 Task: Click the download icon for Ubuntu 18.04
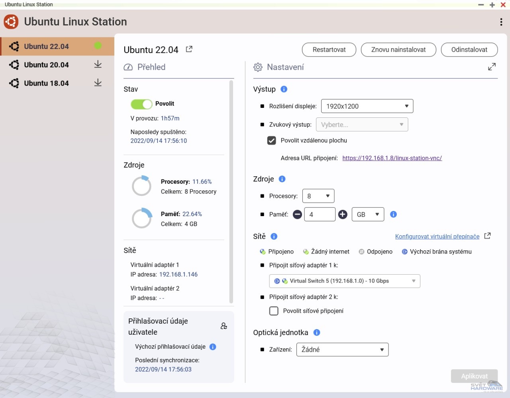(x=98, y=83)
